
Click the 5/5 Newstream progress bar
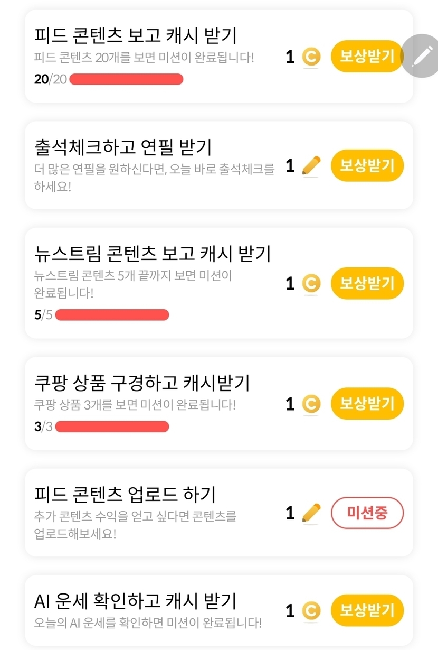pos(112,315)
